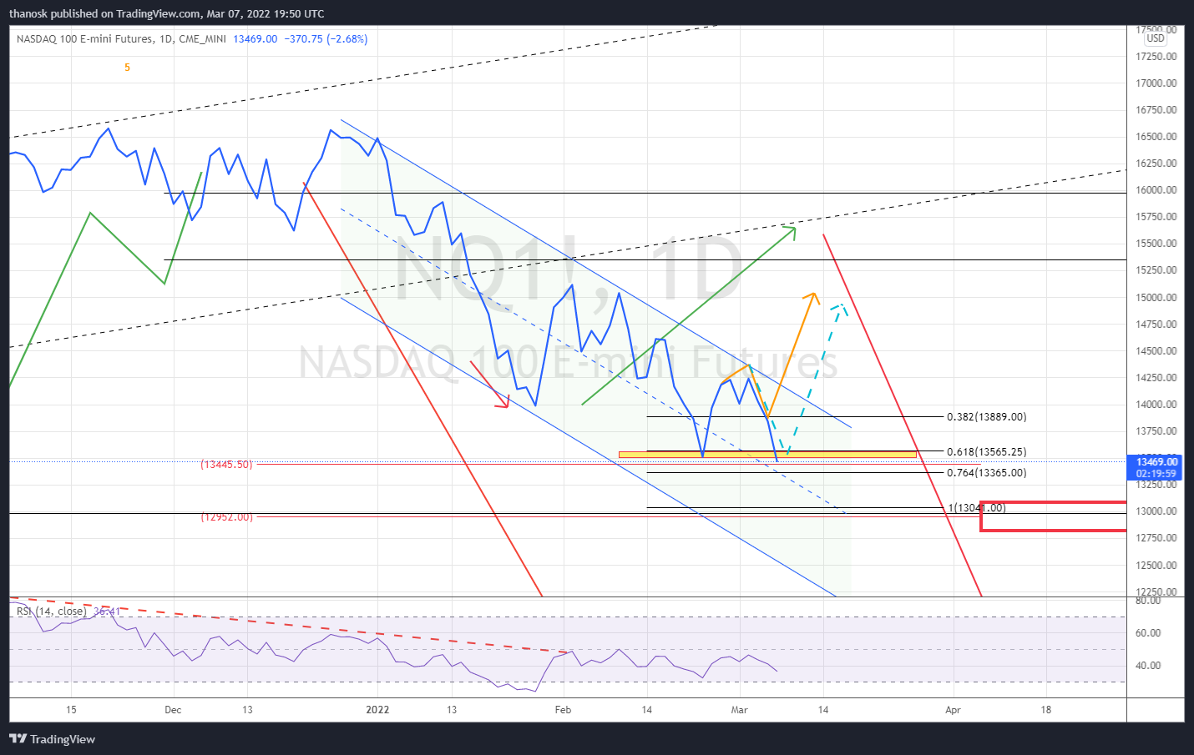The image size is (1194, 755).
Task: Click the 40.00 RSI axis label
Action: 1148,666
